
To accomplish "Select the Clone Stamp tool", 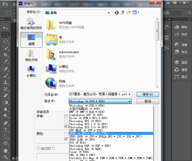I will point(5,82).
